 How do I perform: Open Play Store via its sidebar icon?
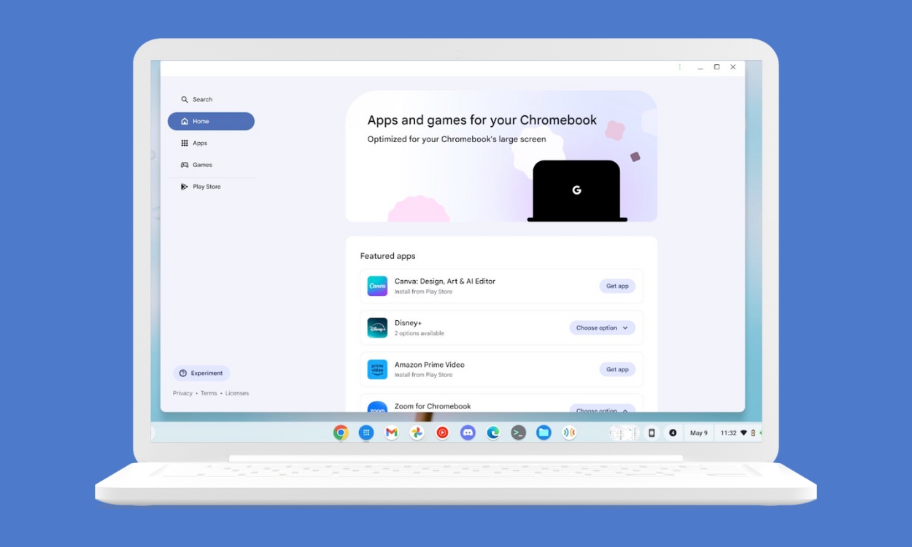tap(185, 187)
